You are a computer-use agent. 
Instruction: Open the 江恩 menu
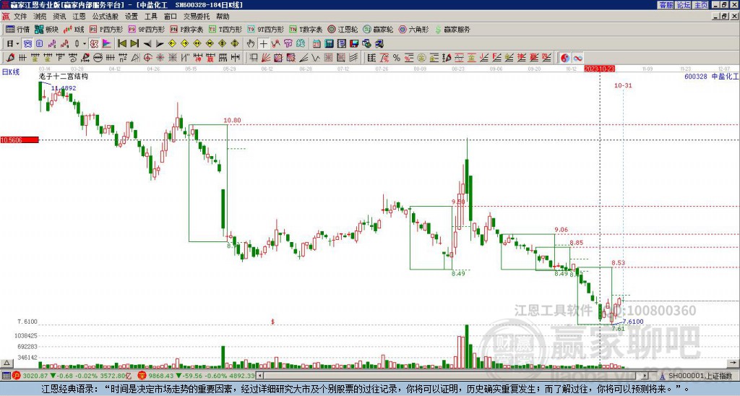click(x=79, y=17)
